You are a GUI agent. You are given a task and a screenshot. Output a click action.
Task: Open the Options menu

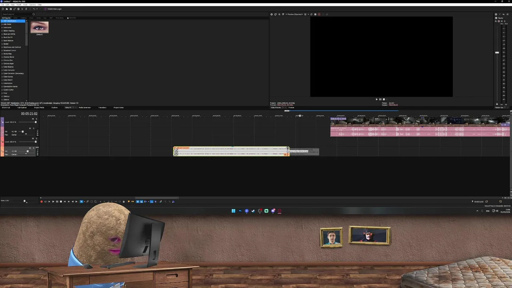point(32,4)
